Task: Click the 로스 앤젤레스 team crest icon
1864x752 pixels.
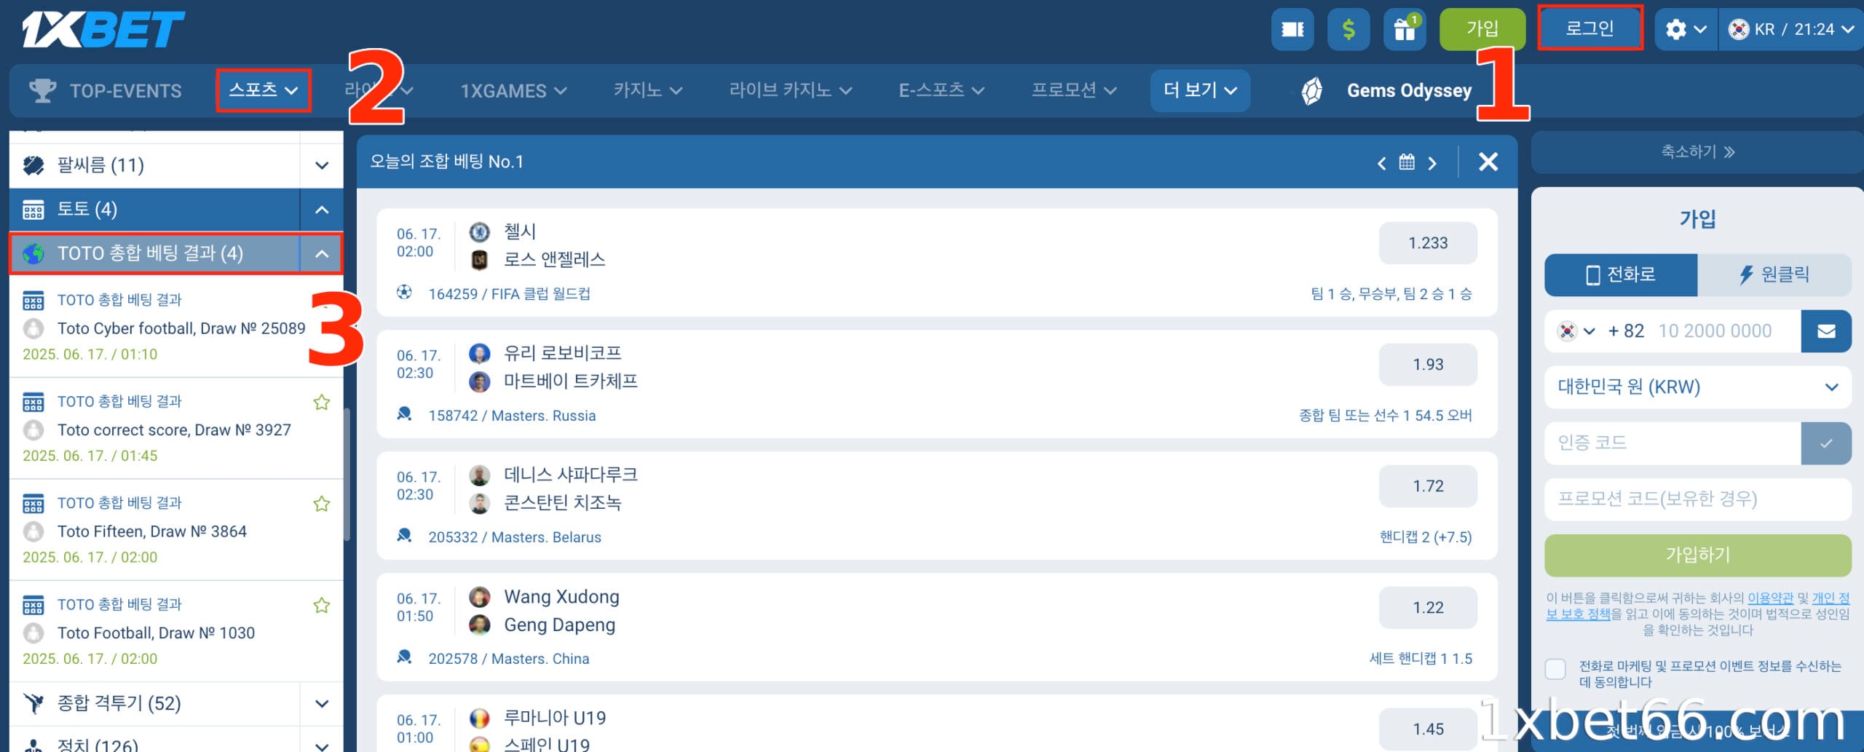Action: click(479, 260)
